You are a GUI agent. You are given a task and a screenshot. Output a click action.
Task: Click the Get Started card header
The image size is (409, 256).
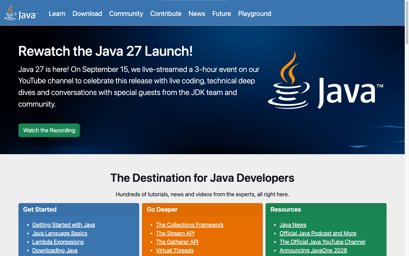[x=79, y=210]
